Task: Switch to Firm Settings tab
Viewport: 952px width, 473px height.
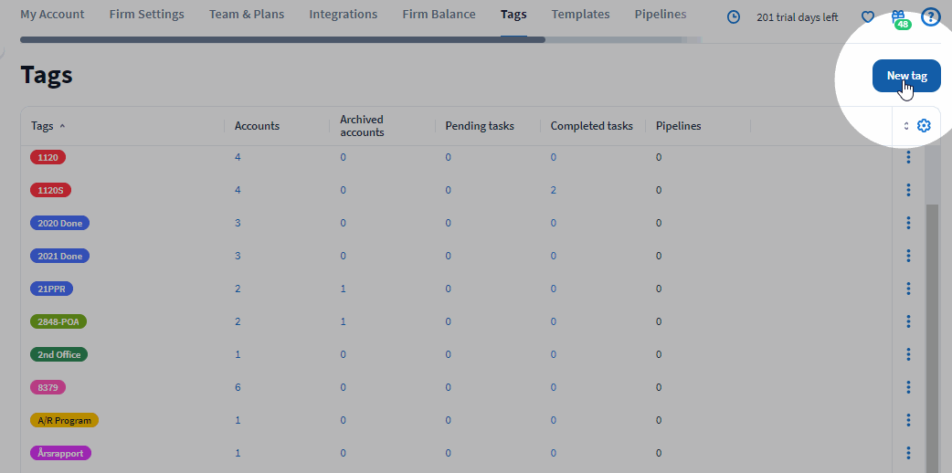Action: click(x=146, y=14)
